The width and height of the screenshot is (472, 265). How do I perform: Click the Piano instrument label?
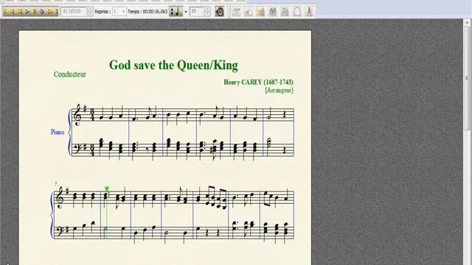point(58,132)
